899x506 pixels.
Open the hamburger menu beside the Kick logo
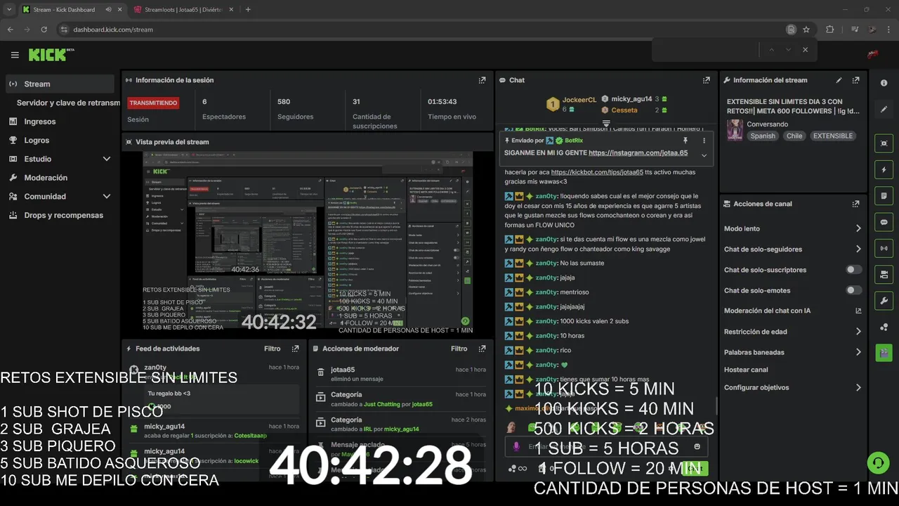click(15, 55)
